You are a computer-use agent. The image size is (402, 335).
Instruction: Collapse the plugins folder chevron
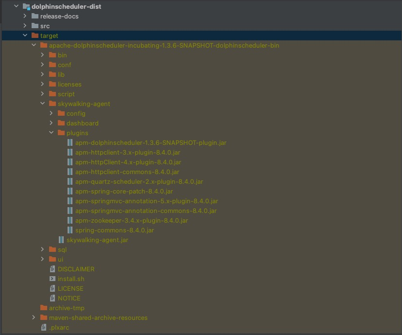51,133
